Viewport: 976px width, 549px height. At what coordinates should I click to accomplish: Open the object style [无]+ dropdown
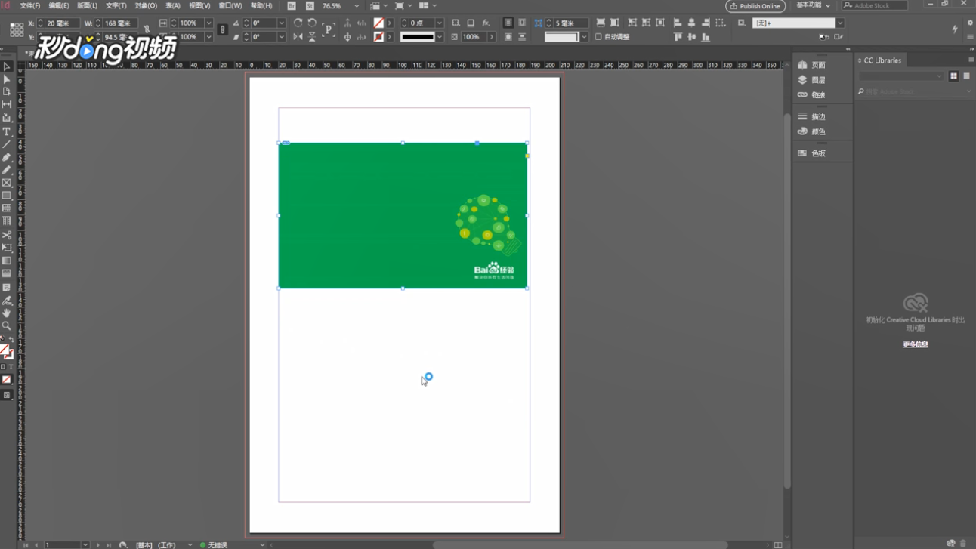pyautogui.click(x=839, y=23)
